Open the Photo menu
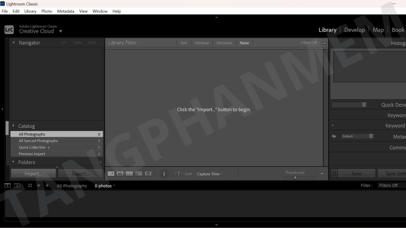The image size is (406, 228). point(47,11)
